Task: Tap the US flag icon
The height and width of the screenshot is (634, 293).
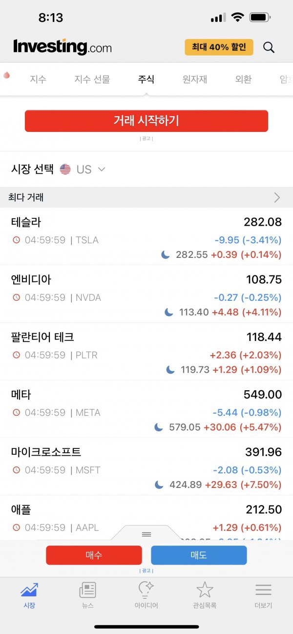Action: click(65, 169)
